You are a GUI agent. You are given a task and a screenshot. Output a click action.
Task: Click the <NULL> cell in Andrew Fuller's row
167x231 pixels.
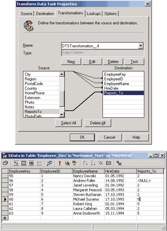click(150, 181)
